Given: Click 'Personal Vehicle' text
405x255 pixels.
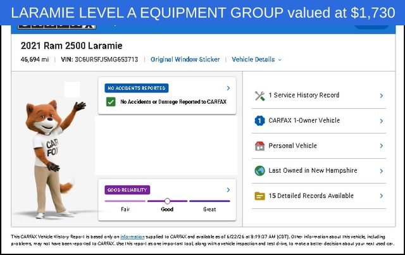Looking at the screenshot, I should click(292, 146).
